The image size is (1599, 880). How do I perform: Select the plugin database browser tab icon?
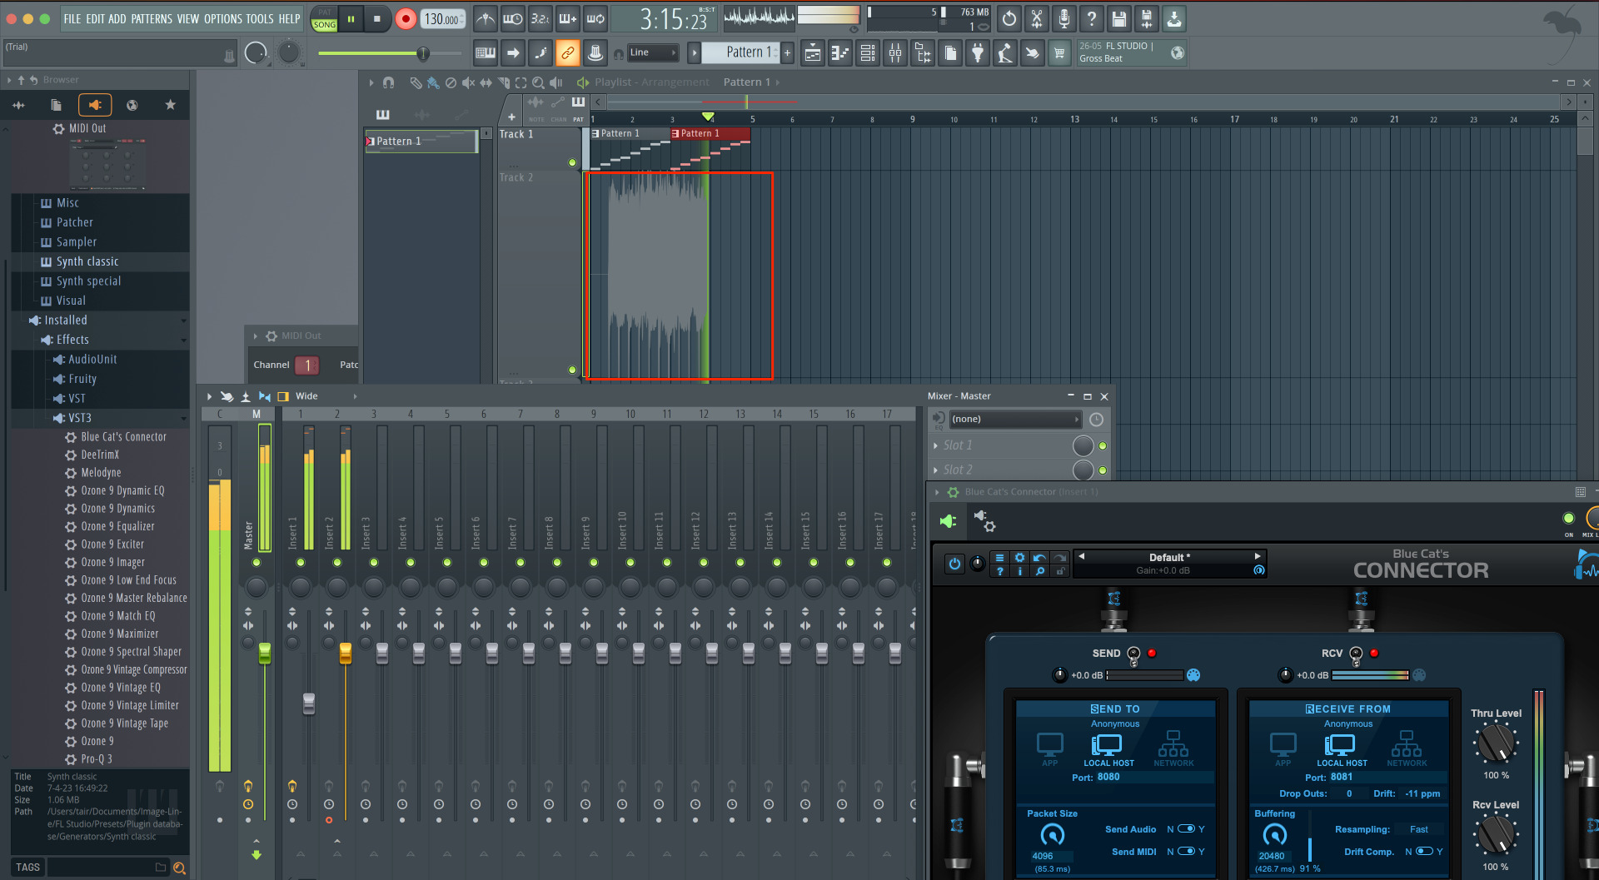pyautogui.click(x=95, y=105)
